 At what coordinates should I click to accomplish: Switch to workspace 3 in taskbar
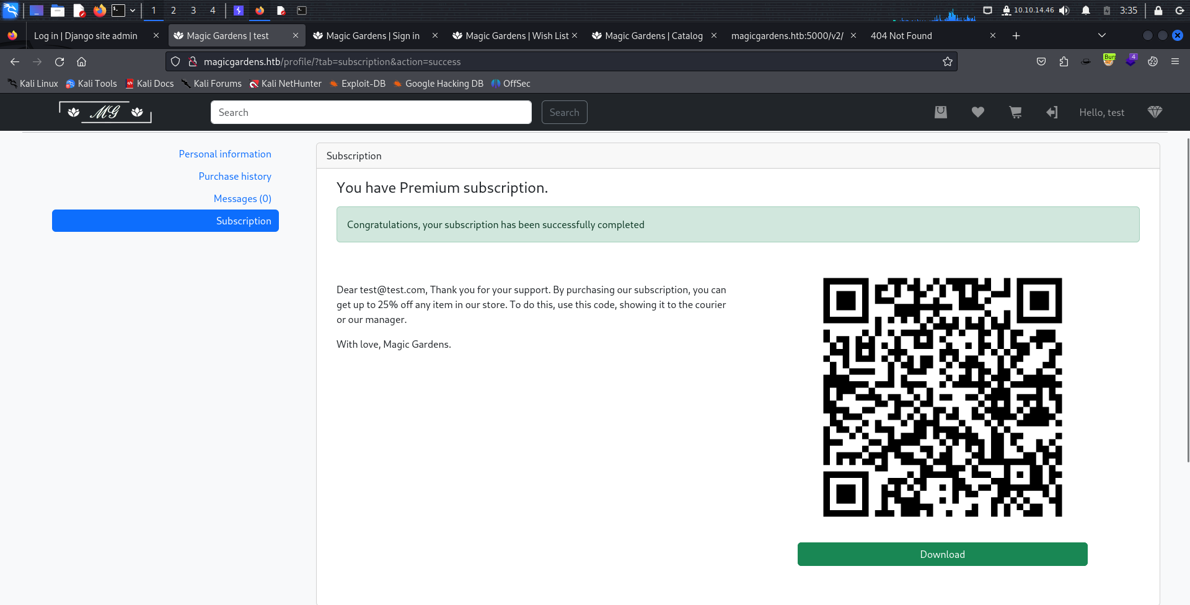tap(193, 11)
